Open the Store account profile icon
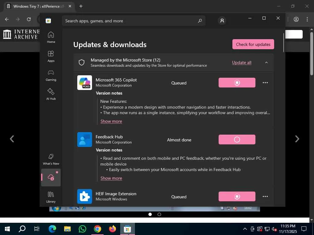 click(x=222, y=21)
